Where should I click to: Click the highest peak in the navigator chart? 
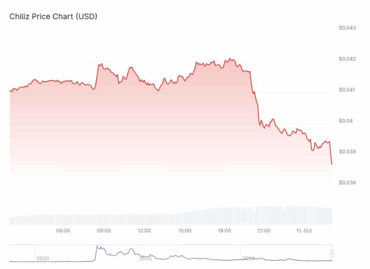97,247
